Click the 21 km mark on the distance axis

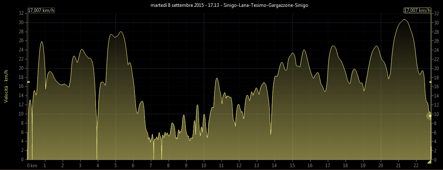(x=398, y=165)
